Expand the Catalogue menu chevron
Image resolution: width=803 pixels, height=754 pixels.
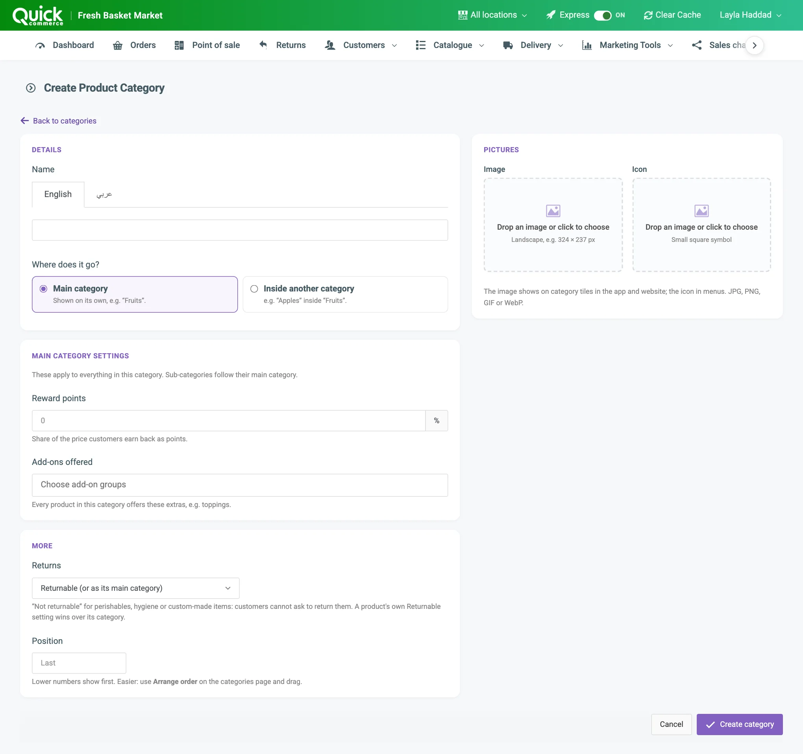pyautogui.click(x=481, y=46)
